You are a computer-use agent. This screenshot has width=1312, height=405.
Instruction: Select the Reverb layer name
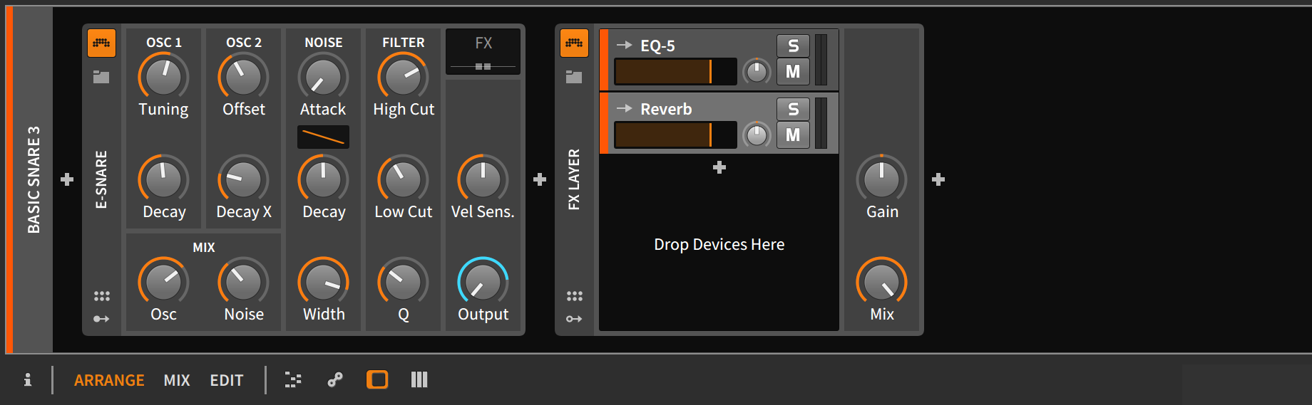coord(666,109)
